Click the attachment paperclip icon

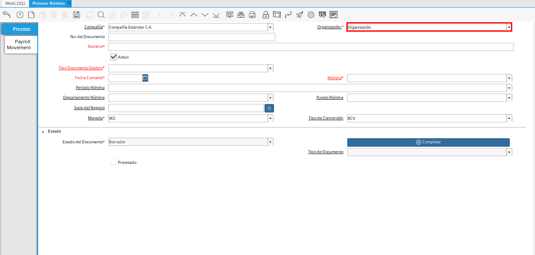112,15
